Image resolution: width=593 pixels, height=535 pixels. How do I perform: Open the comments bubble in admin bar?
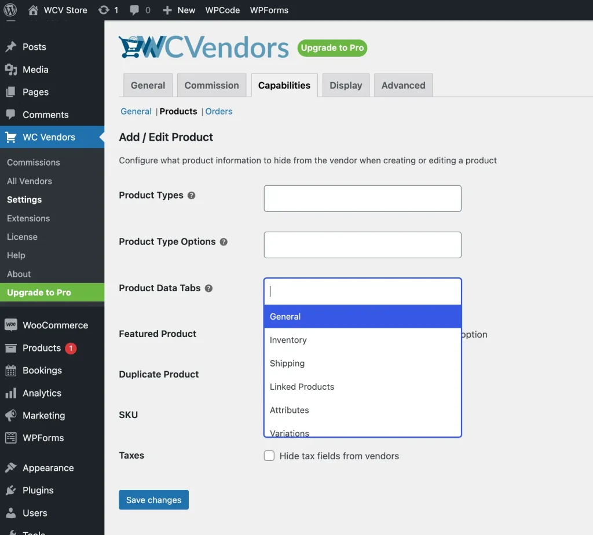(x=134, y=10)
